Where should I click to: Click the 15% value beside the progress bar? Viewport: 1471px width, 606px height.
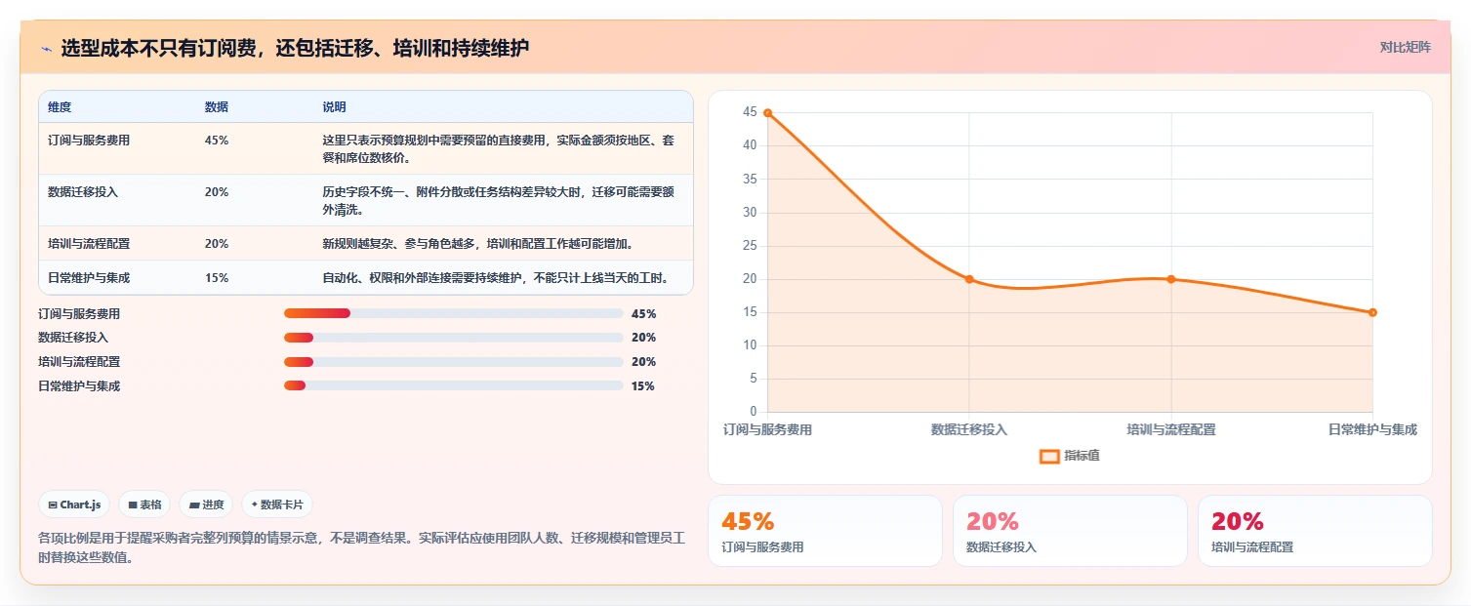[643, 385]
